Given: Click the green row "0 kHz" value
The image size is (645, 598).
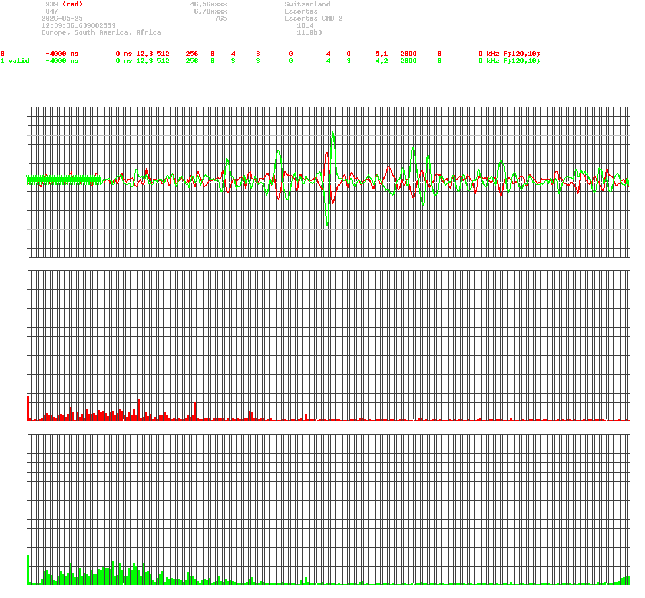Looking at the screenshot, I should 489,61.
